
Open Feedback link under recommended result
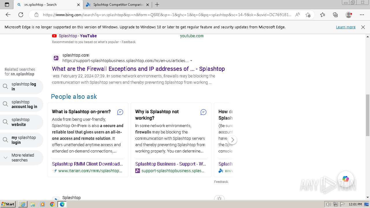(129, 42)
